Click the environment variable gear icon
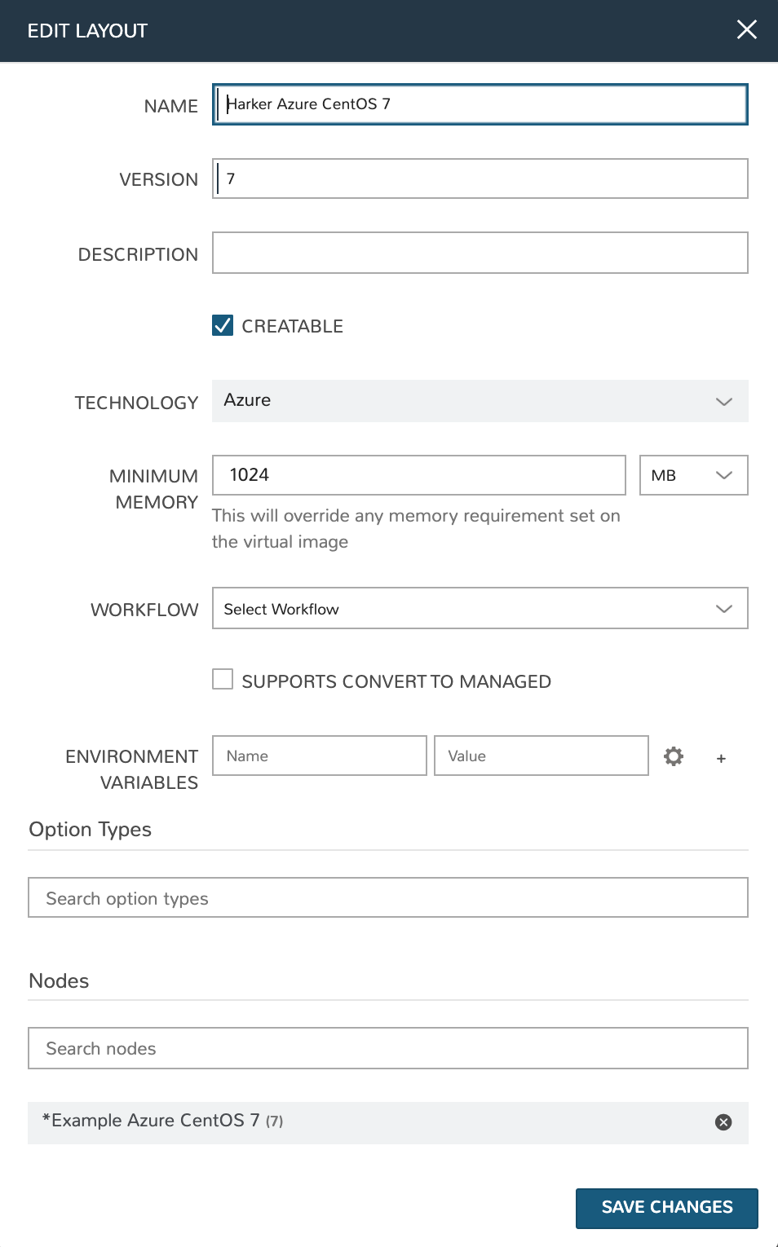The height and width of the screenshot is (1247, 778). (673, 756)
